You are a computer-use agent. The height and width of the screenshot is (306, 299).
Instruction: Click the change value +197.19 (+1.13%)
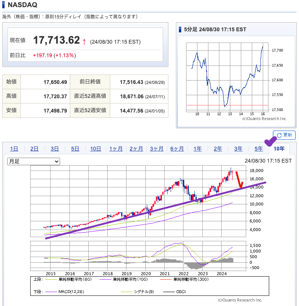tap(54, 55)
